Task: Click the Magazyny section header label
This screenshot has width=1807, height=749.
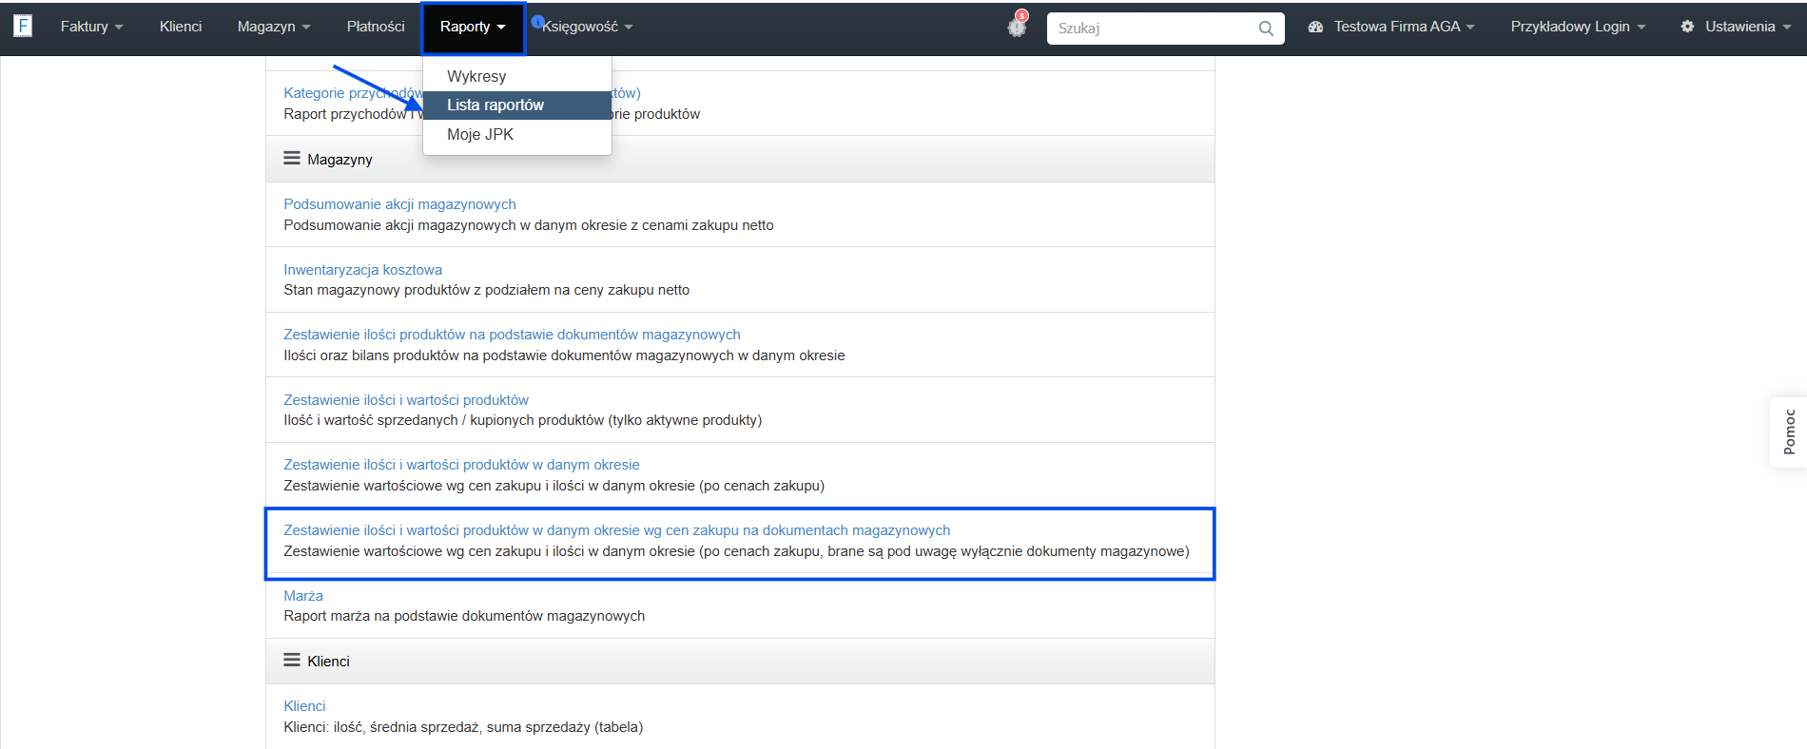Action: tap(340, 160)
